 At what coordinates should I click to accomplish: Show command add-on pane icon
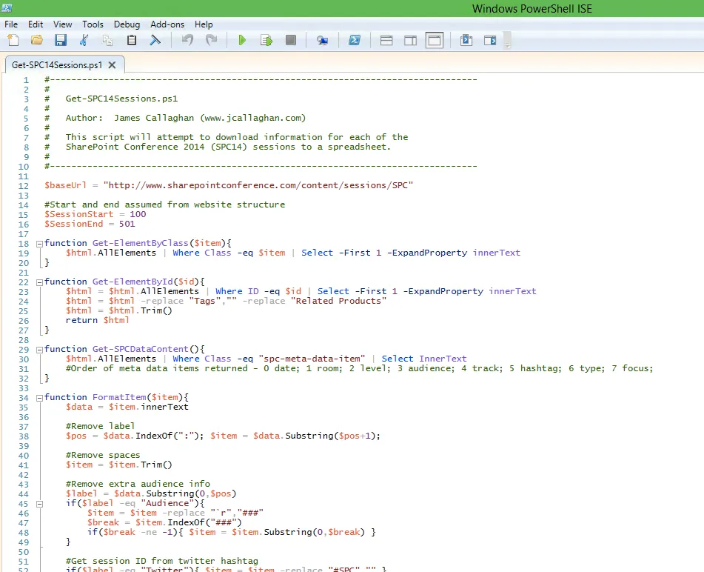490,41
